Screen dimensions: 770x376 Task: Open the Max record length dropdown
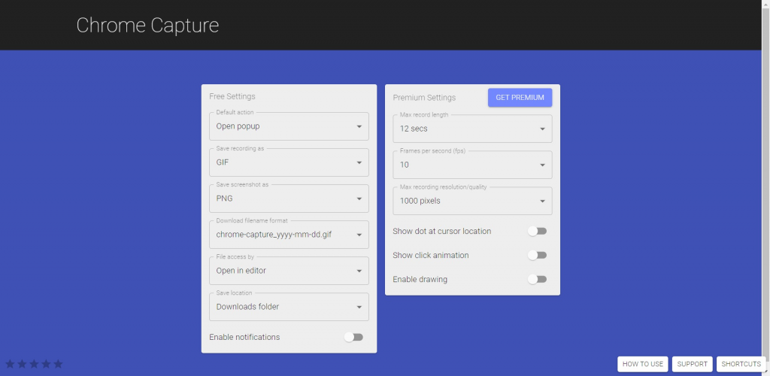472,129
